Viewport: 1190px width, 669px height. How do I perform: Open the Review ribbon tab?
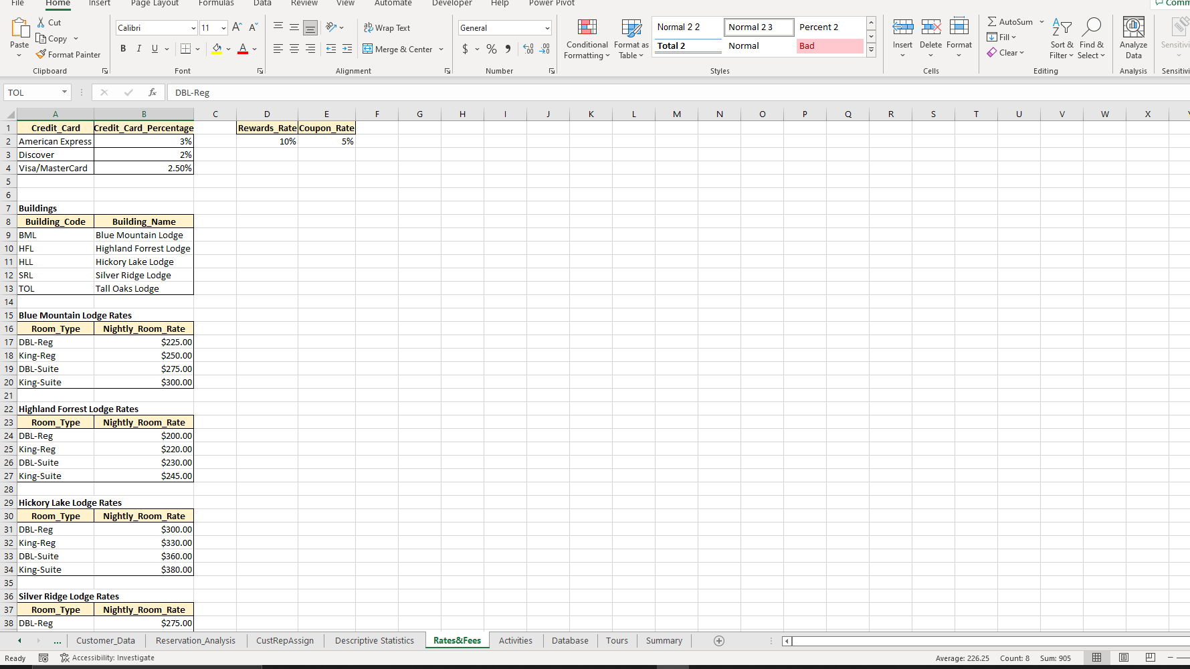[x=304, y=3]
